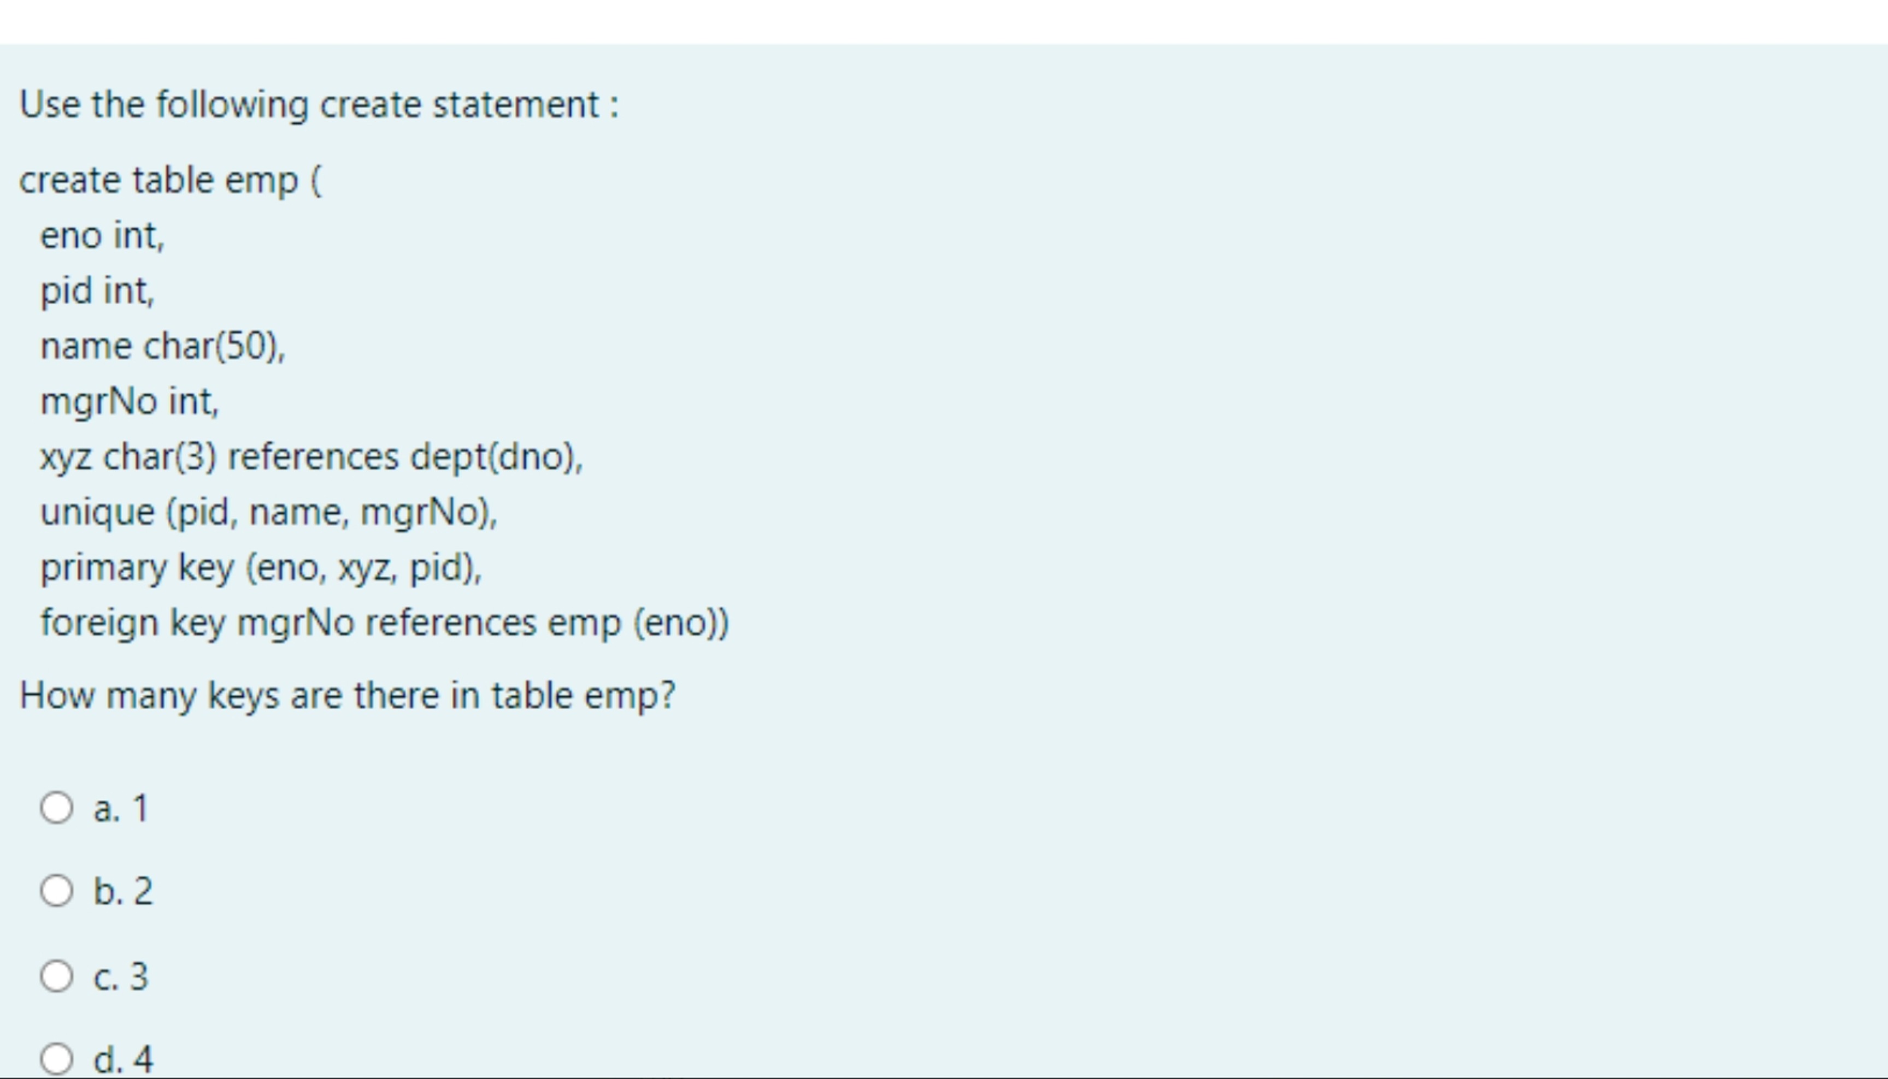Click the line "create table emp ("
1888x1079 pixels.
pos(170,179)
